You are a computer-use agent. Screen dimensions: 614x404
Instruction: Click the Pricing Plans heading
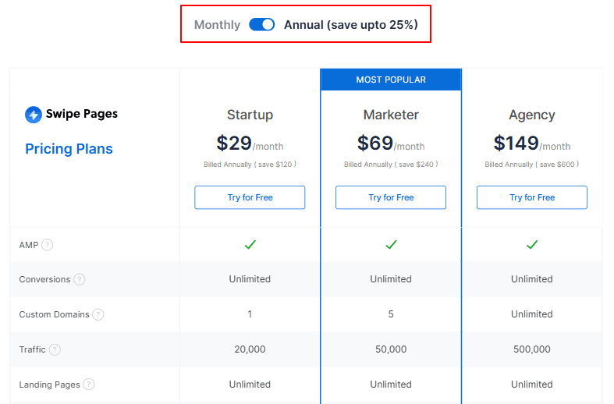coord(69,149)
